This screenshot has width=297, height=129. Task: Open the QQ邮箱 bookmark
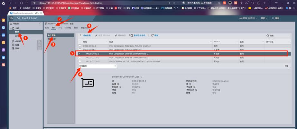(187, 8)
